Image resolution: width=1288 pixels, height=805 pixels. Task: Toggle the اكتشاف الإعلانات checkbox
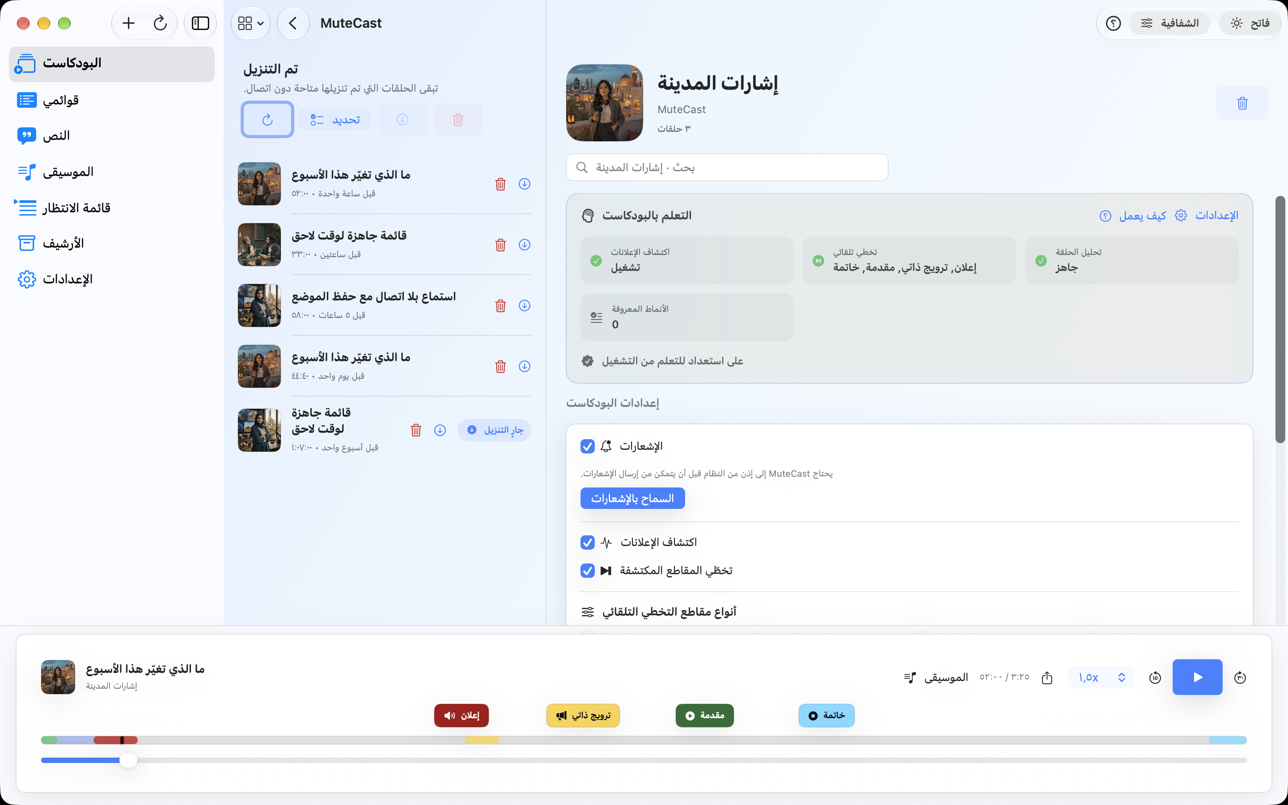[x=588, y=542]
